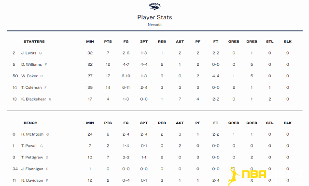Click the Nevada Wolf Pack logo
This screenshot has height=186, width=309.
pos(154,6)
